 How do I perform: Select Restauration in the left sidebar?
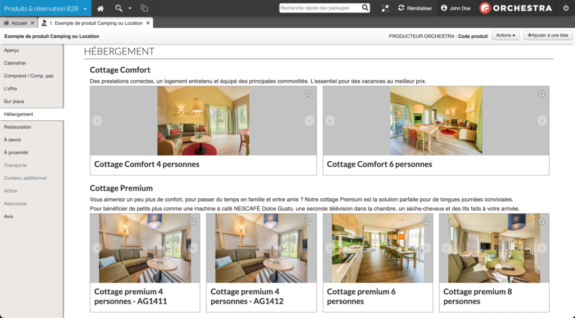pos(17,127)
